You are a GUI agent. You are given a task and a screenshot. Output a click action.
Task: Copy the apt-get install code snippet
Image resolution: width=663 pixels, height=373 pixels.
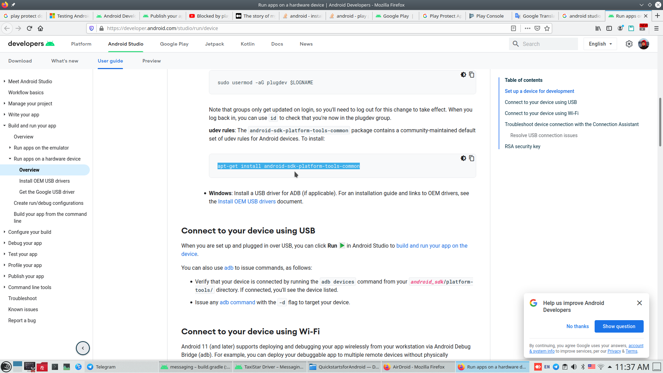click(471, 158)
